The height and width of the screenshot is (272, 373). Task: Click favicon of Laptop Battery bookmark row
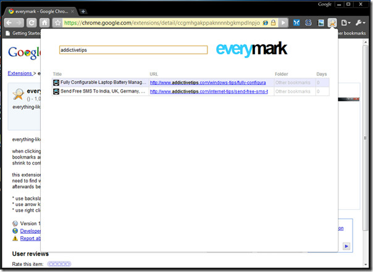pyautogui.click(x=56, y=83)
